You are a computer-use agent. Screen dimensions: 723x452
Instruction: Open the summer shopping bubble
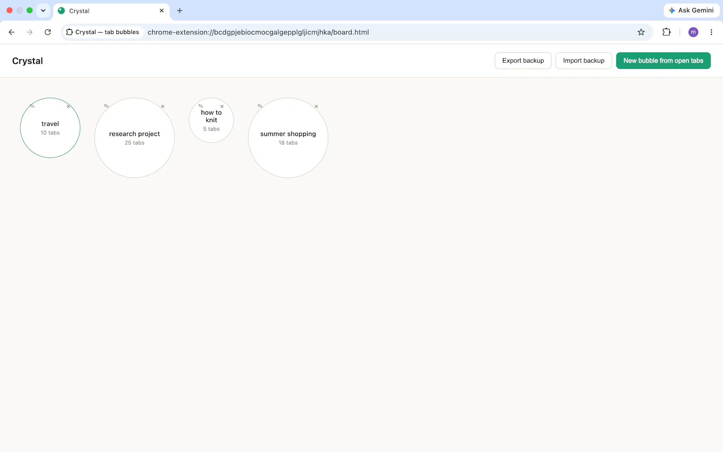(x=288, y=138)
